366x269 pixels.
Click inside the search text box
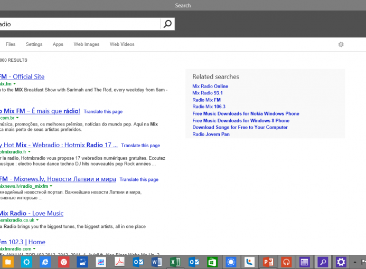[x=79, y=24]
